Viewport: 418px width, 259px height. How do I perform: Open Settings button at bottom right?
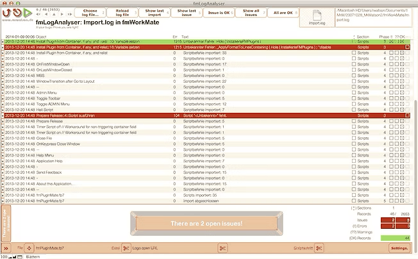[x=399, y=248]
